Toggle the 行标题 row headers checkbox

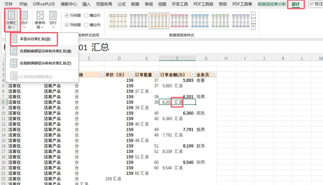[x=67, y=15]
